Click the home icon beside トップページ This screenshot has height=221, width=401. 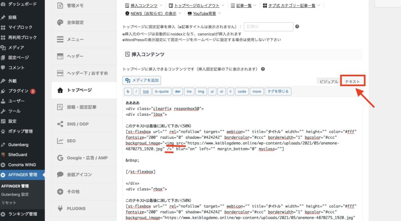60,90
